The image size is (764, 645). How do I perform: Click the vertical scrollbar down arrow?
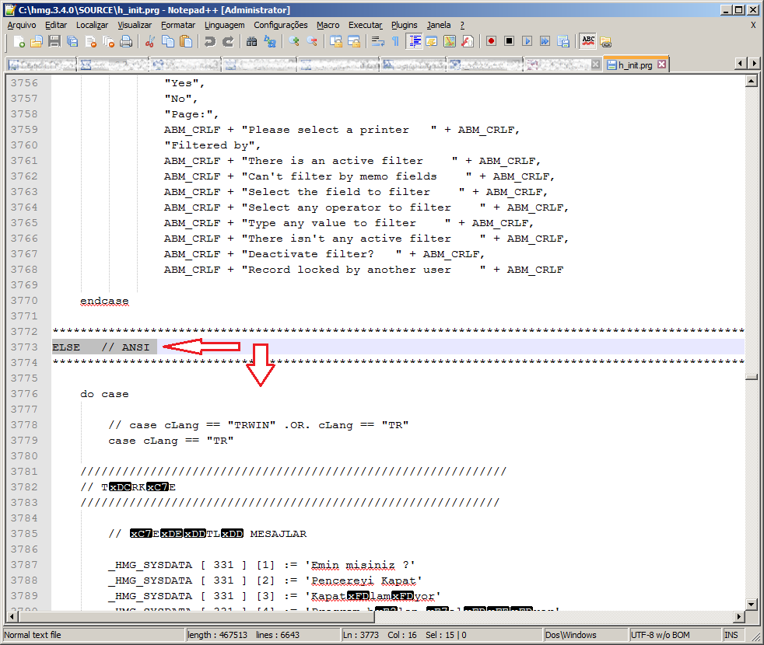751,605
